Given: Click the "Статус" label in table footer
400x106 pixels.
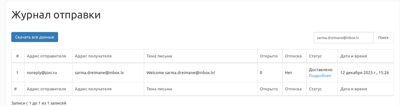Looking at the screenshot, I should click(315, 89).
